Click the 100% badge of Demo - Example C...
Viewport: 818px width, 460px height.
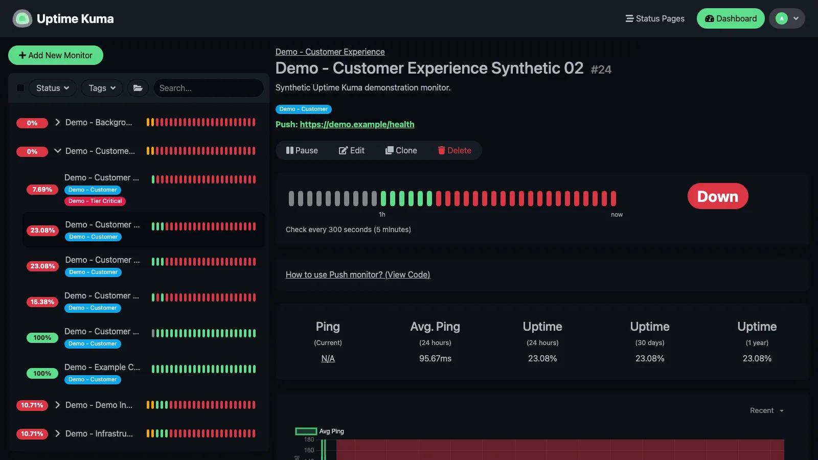coord(42,374)
